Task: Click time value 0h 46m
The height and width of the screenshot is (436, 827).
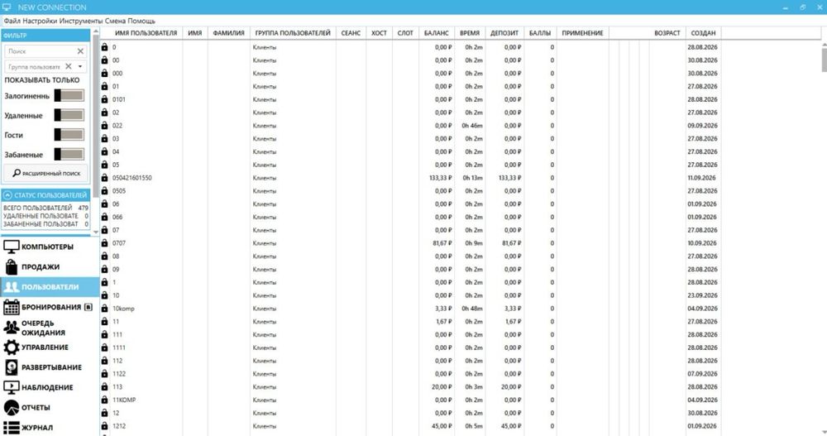Action: [x=472, y=126]
